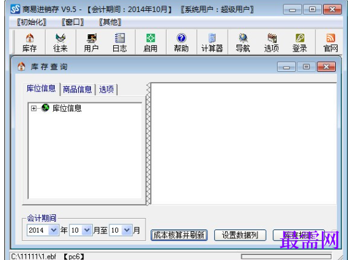The width and height of the screenshot is (351, 260).
Task: Open the 【窗口】 menu
Action: (72, 22)
